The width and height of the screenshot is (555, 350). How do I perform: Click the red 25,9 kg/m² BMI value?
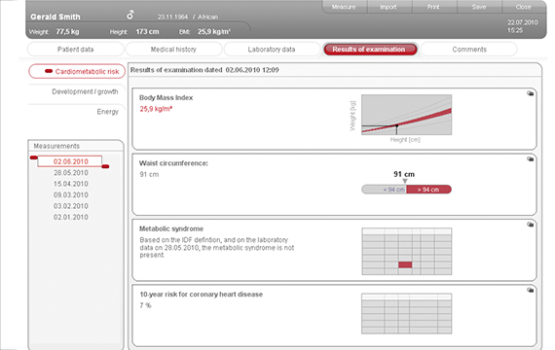point(156,109)
